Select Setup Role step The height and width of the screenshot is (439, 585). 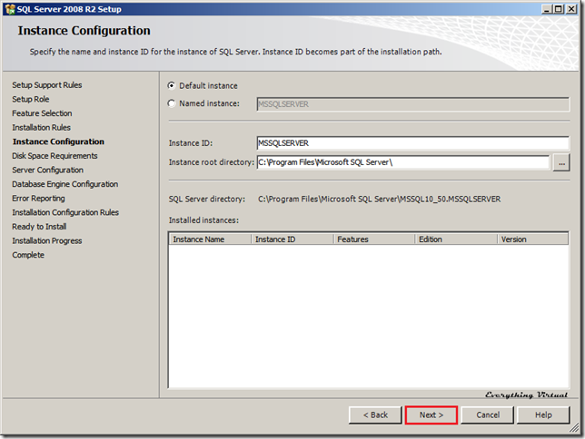pos(31,99)
